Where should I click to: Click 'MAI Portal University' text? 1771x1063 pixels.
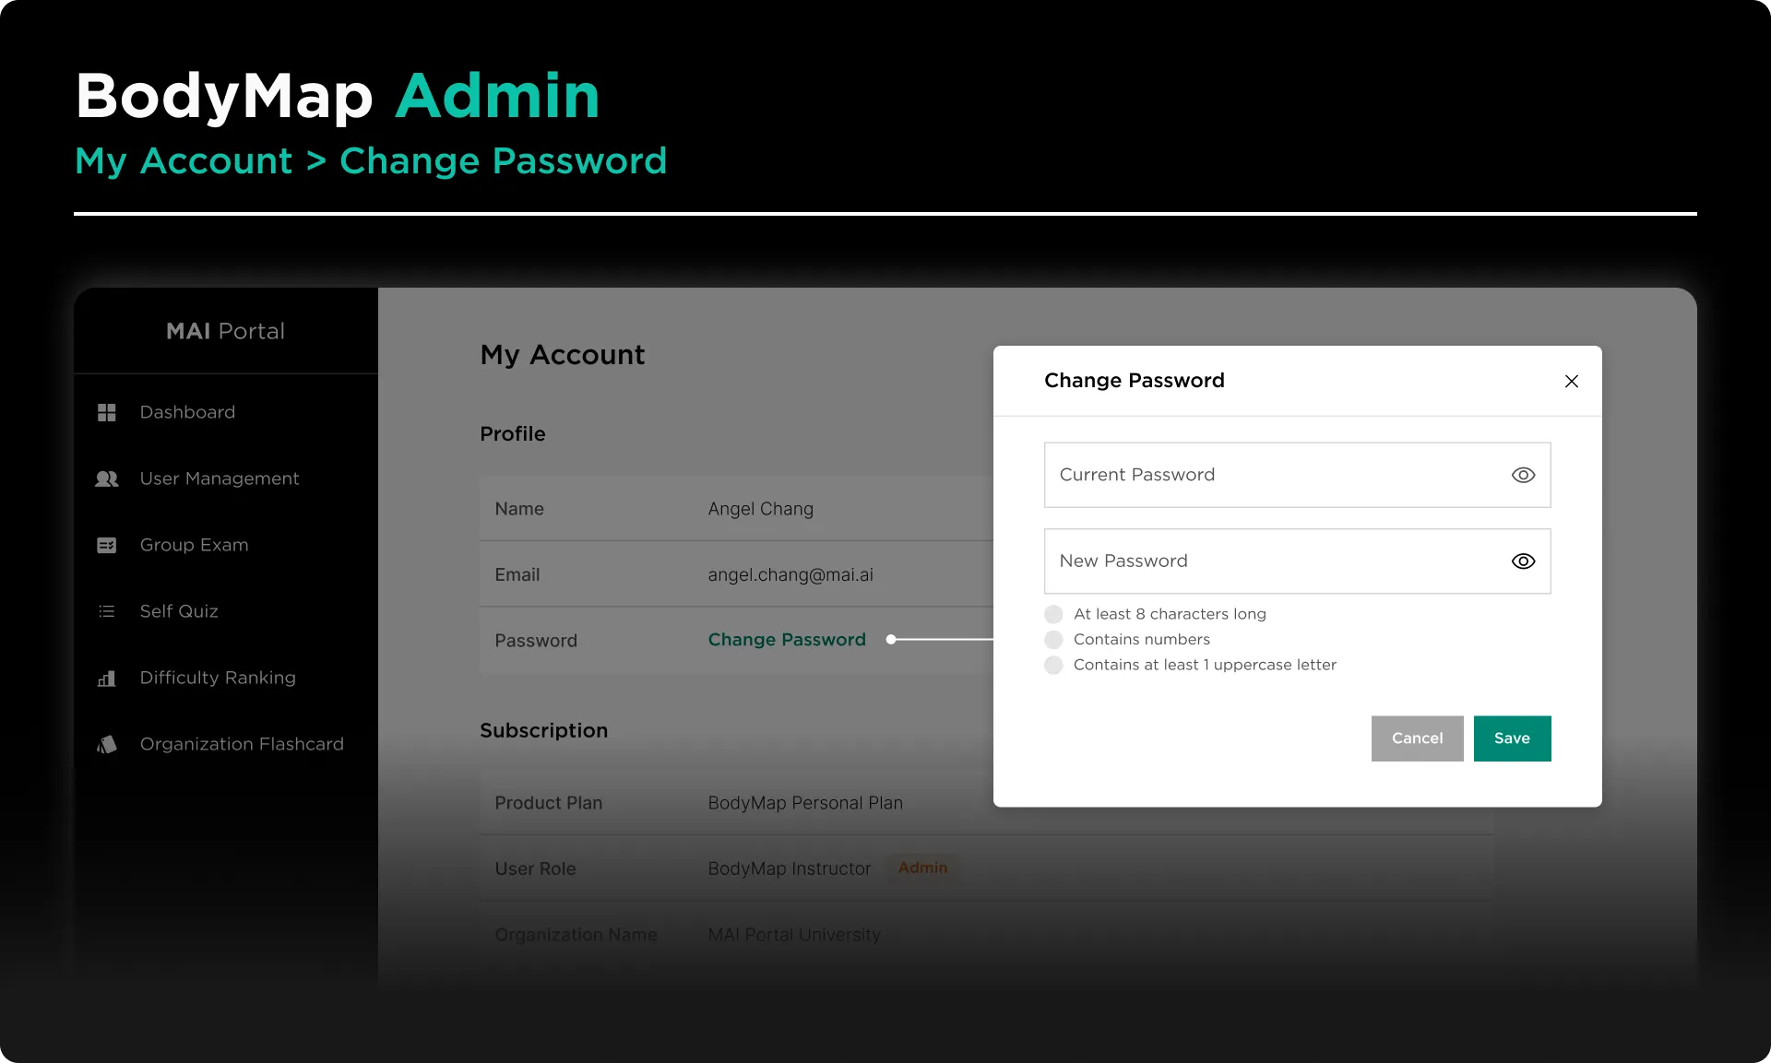(x=794, y=935)
